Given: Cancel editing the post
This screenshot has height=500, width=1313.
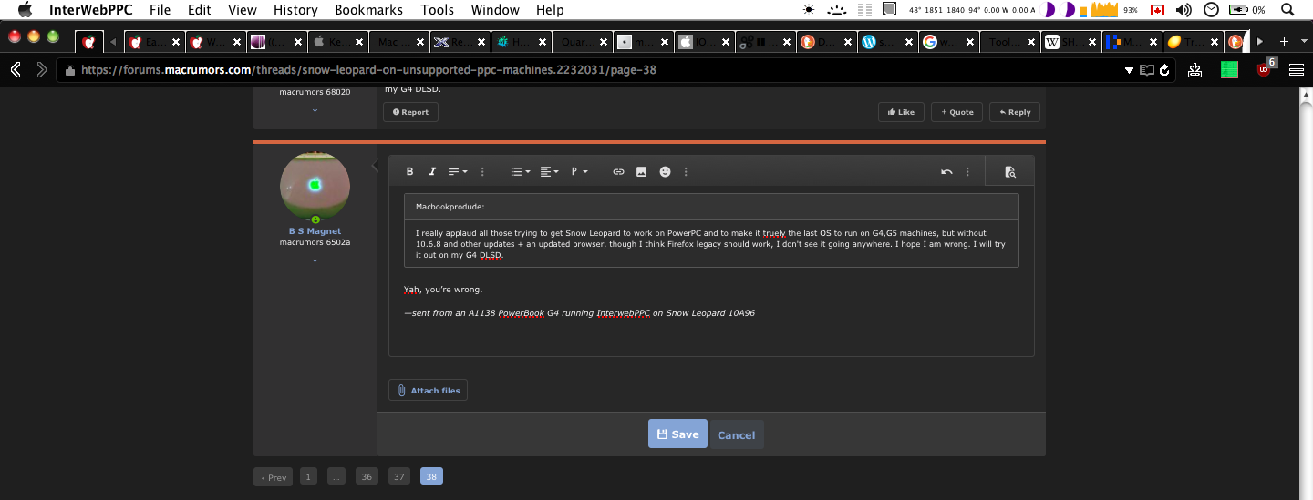Looking at the screenshot, I should click(x=736, y=434).
